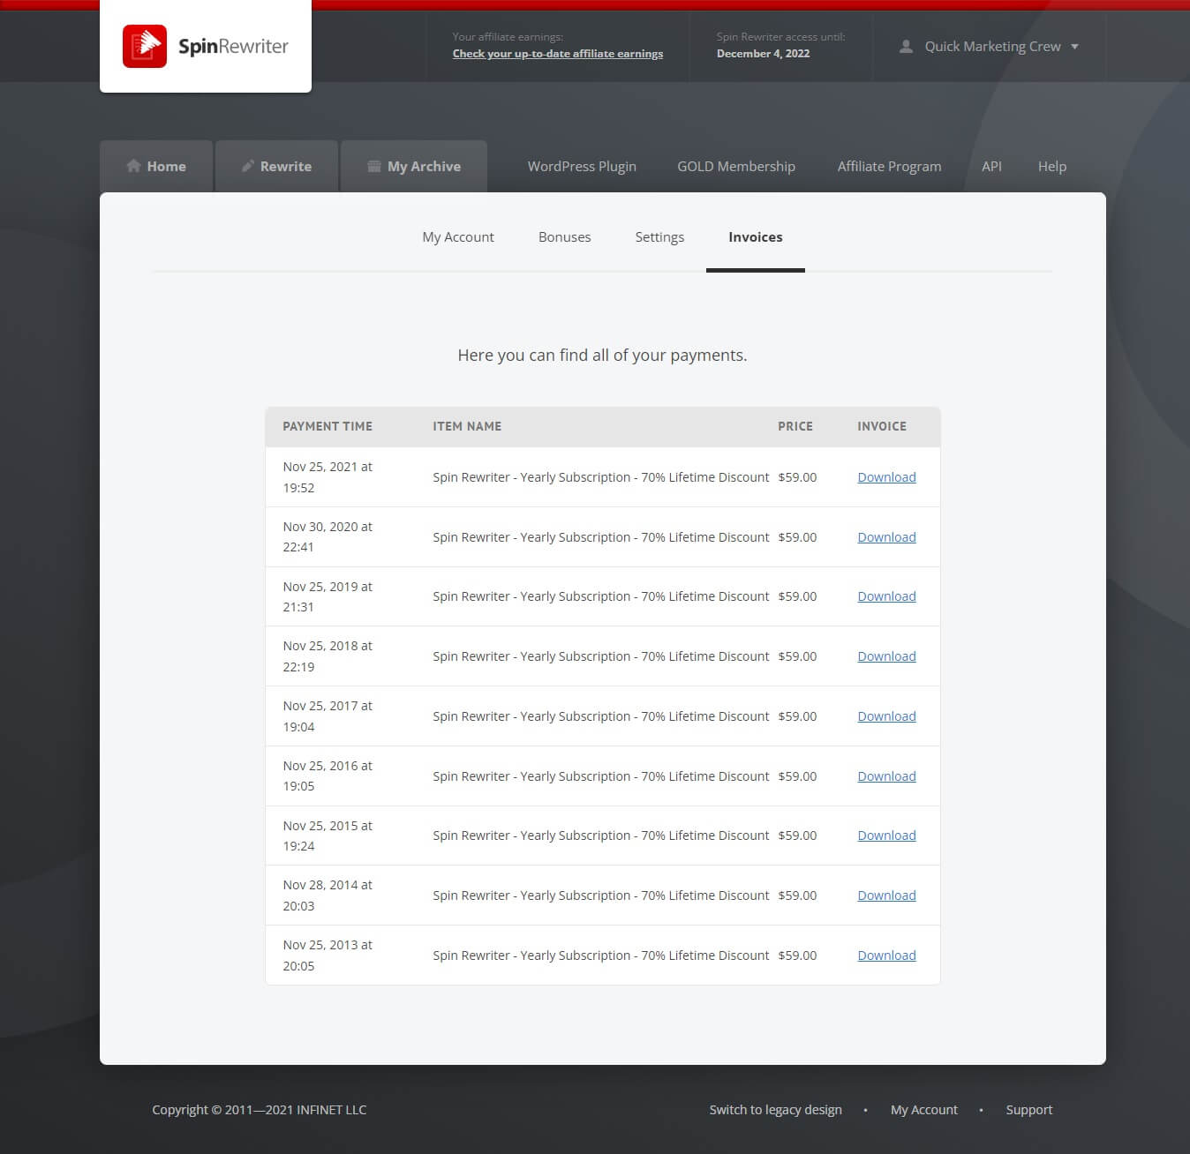Click the item name in the Nov 25, 2021 row

[601, 477]
